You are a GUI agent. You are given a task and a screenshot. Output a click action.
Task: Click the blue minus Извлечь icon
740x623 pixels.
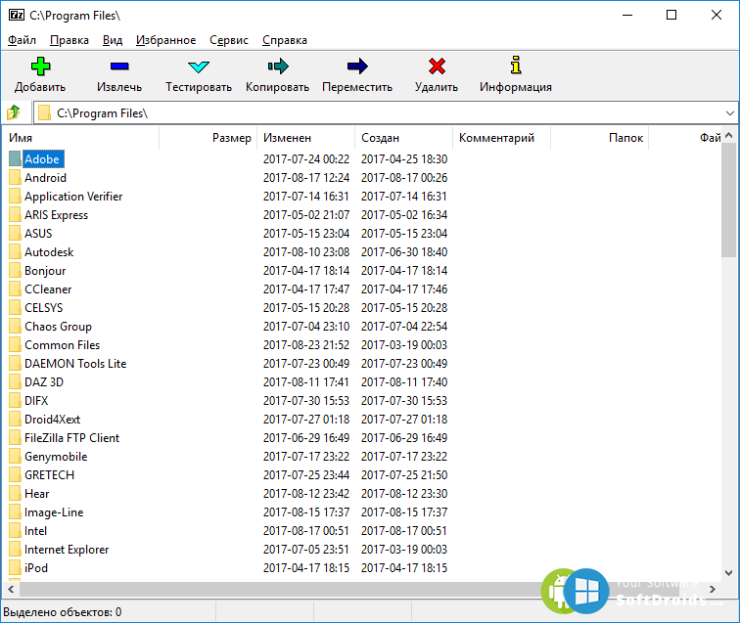(119, 67)
